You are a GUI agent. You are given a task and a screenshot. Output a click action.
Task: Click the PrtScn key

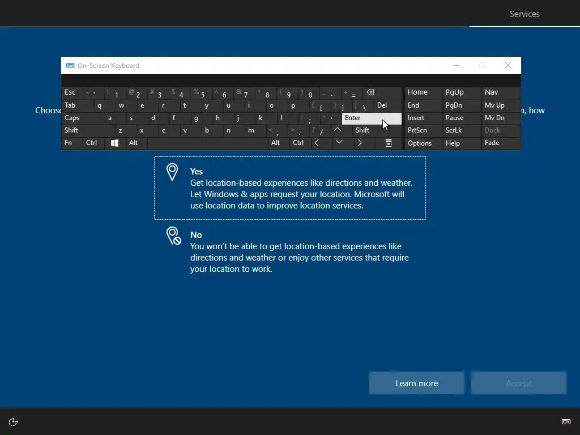pos(423,130)
